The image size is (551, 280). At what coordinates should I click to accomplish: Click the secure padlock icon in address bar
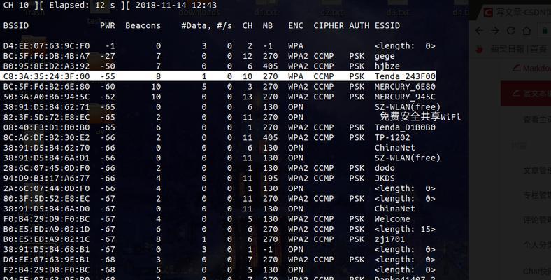click(546, 31)
